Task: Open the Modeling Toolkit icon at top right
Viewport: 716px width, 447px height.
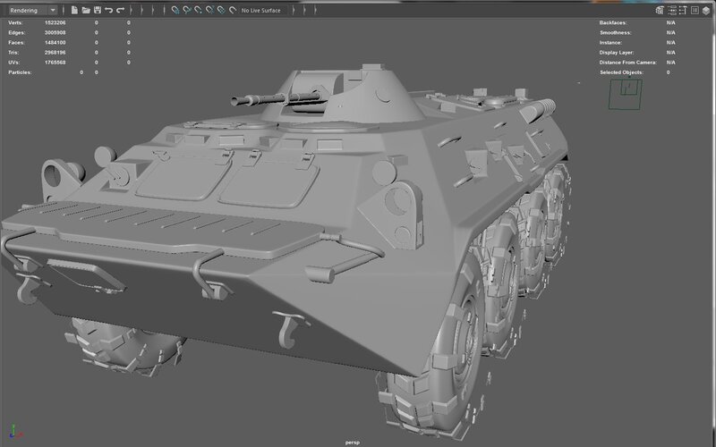Action: (x=660, y=10)
